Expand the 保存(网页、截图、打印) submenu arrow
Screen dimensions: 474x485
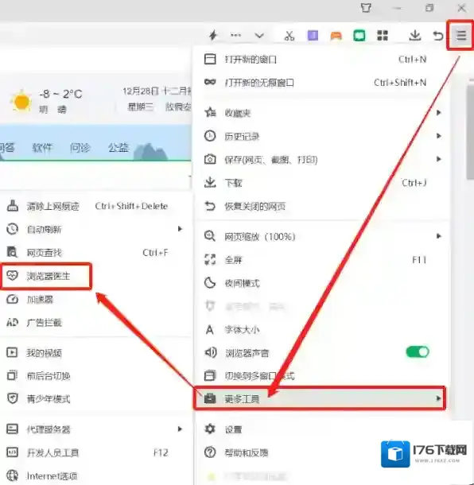[x=438, y=159]
